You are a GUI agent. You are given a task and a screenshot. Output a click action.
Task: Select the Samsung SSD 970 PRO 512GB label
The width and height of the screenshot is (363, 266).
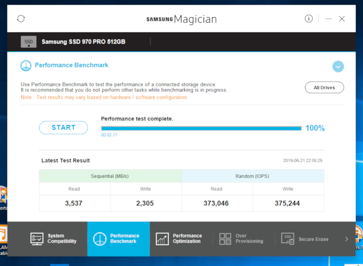point(83,41)
